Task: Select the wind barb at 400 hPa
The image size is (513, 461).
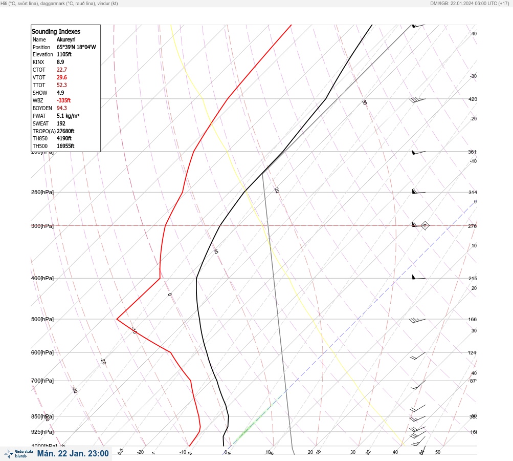Action: point(418,277)
